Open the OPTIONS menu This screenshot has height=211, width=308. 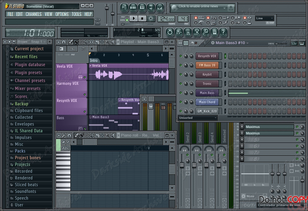(62, 14)
